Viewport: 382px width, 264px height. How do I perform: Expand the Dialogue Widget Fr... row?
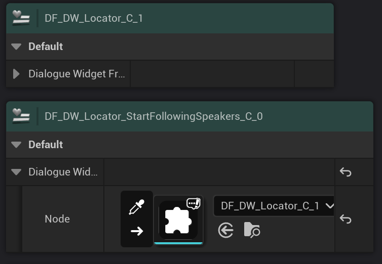click(16, 74)
